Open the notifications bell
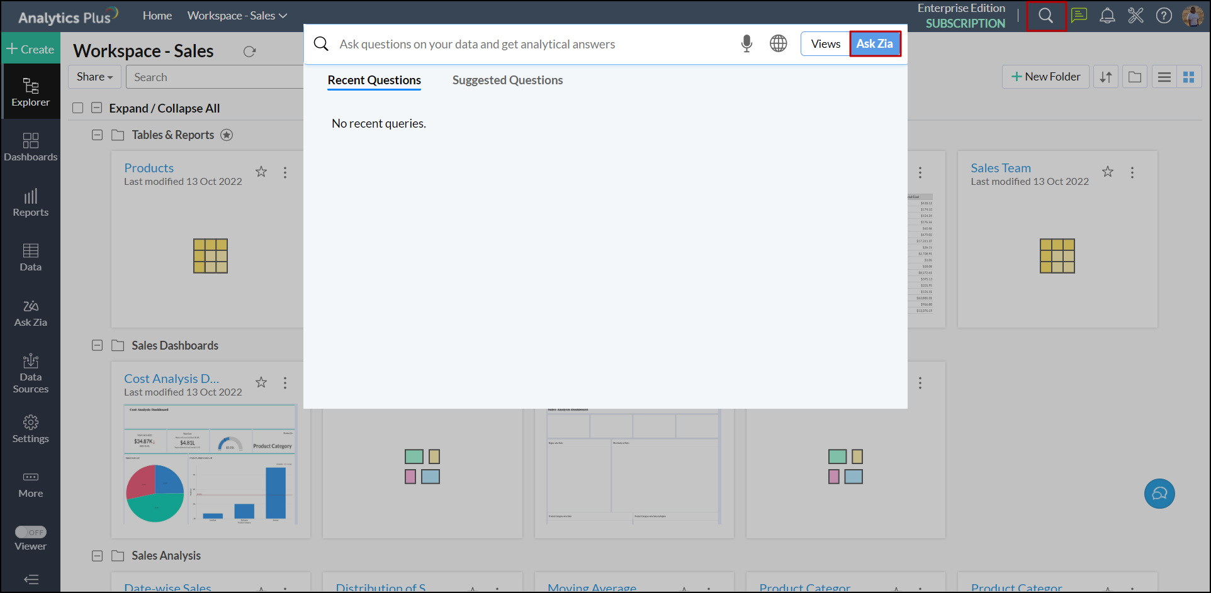 1107,16
